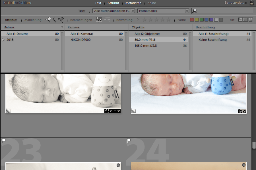This screenshot has height=170, width=256.
Task: Select NIKON D7000 in the Kamera column
Action: coord(80,40)
